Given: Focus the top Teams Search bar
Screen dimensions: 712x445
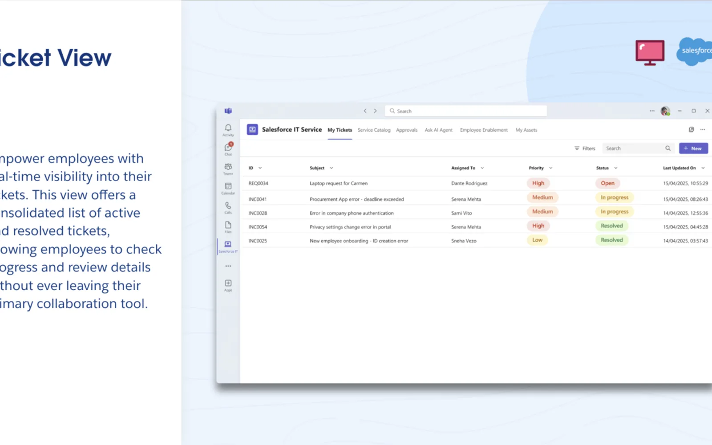Looking at the screenshot, I should pos(466,111).
